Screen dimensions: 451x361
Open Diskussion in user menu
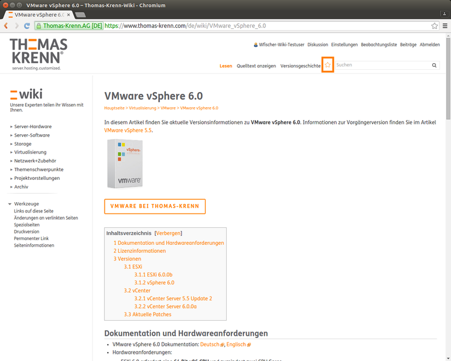click(x=318, y=45)
